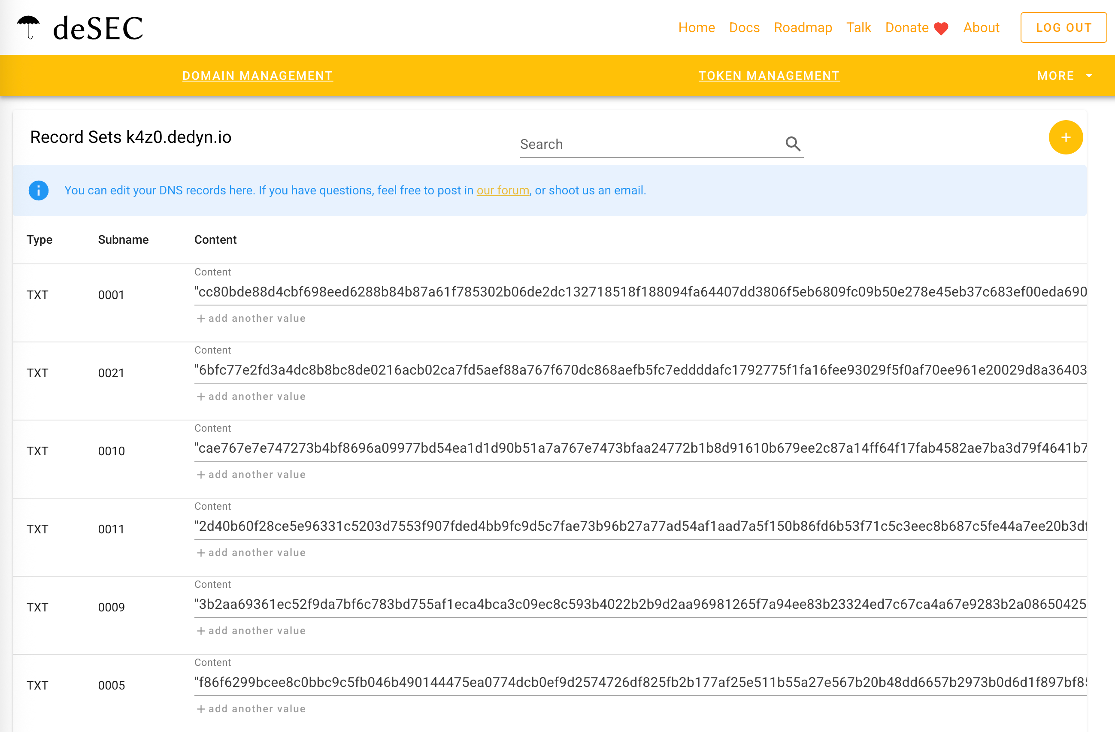
Task: Click TXT type in the 0009 row
Action: click(37, 608)
